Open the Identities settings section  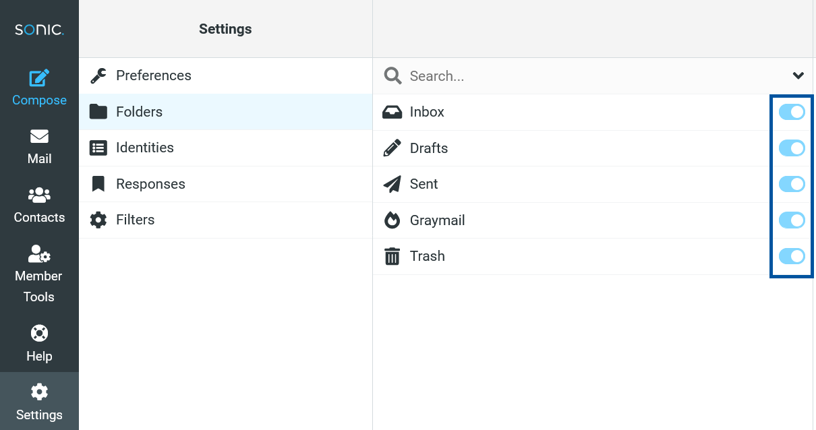[225, 148]
